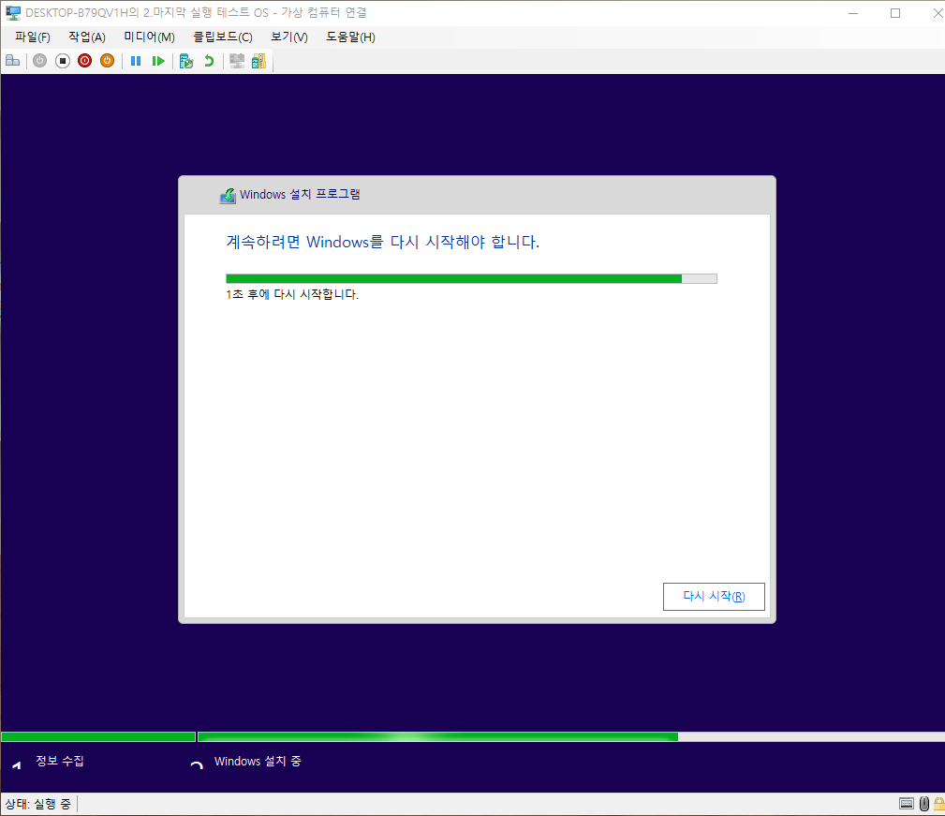Open the 파일(F) menu
Screen dimensions: 945x816
tap(33, 37)
